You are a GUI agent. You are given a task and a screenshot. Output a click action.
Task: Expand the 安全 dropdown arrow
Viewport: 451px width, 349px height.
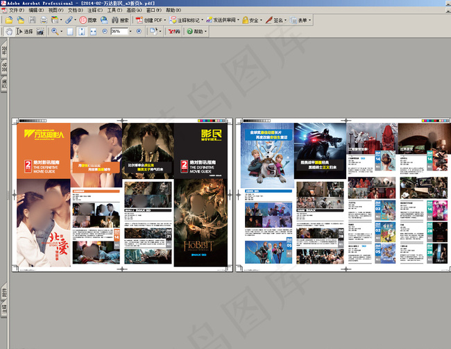point(261,20)
